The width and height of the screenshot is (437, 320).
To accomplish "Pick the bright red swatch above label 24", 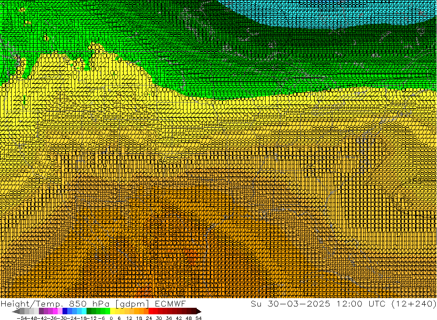I will pyautogui.click(x=151, y=311).
